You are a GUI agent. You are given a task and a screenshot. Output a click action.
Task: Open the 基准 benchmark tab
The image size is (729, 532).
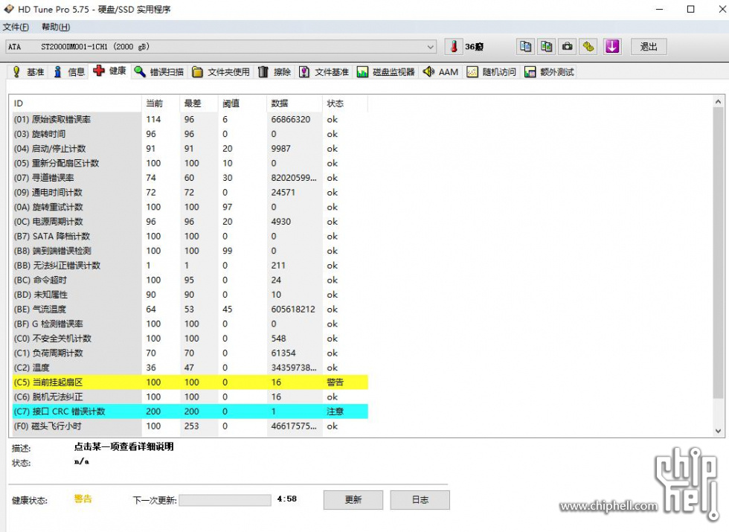coord(29,71)
